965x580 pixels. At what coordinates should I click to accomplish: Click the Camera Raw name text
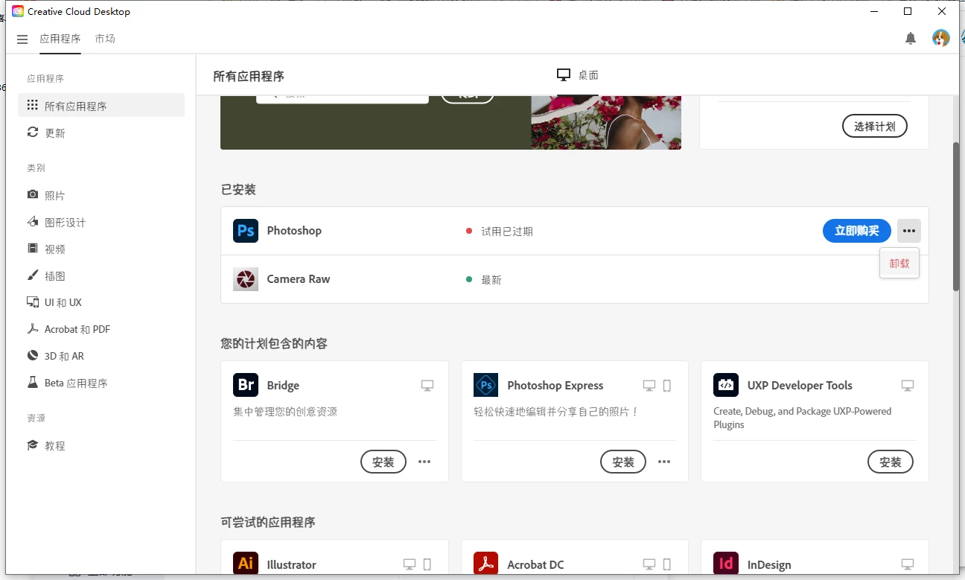(299, 279)
